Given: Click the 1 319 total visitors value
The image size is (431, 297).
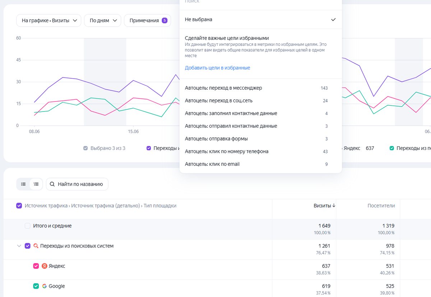Looking at the screenshot, I should point(388,226).
